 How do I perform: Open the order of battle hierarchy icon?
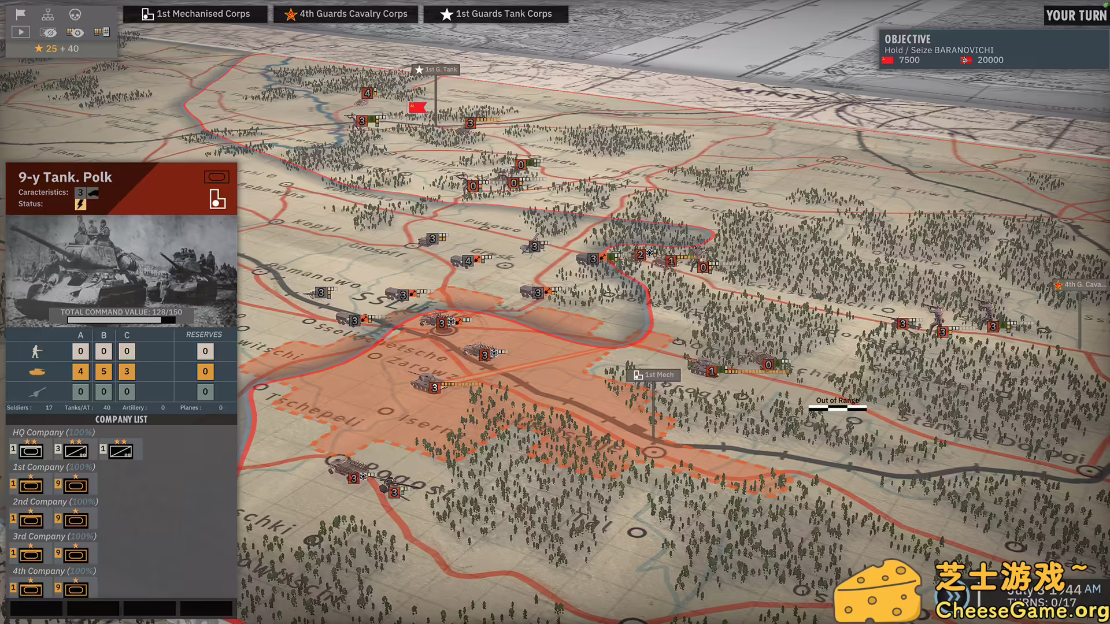[x=48, y=14]
